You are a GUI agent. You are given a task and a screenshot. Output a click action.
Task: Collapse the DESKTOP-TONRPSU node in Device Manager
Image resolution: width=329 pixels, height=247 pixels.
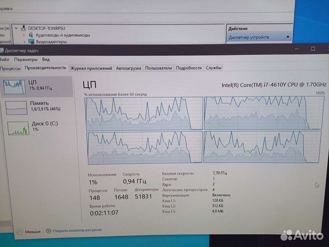click(16, 28)
